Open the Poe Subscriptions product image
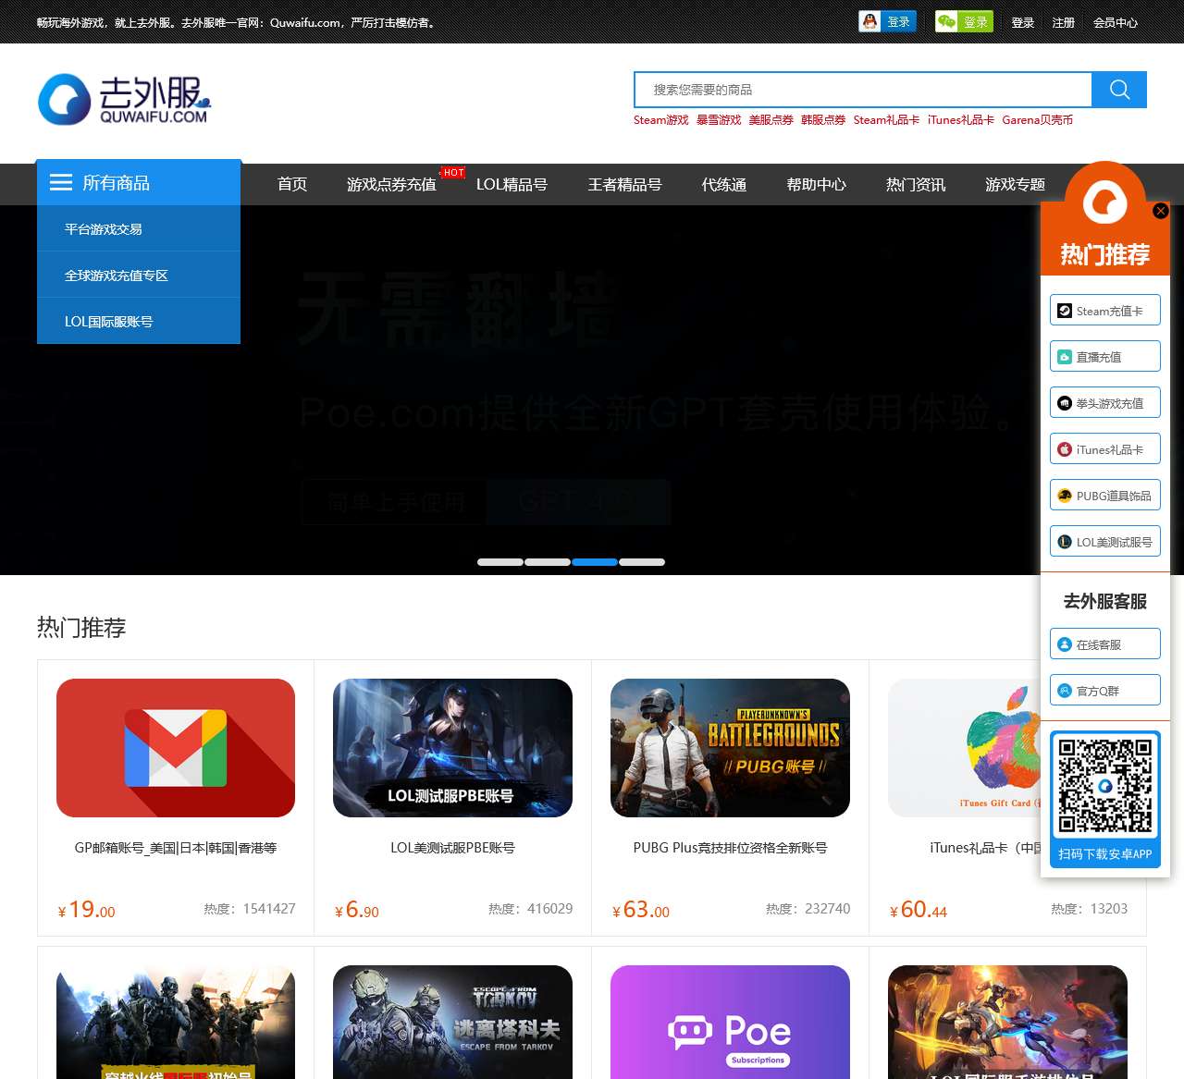This screenshot has width=1184, height=1079. [x=730, y=1022]
